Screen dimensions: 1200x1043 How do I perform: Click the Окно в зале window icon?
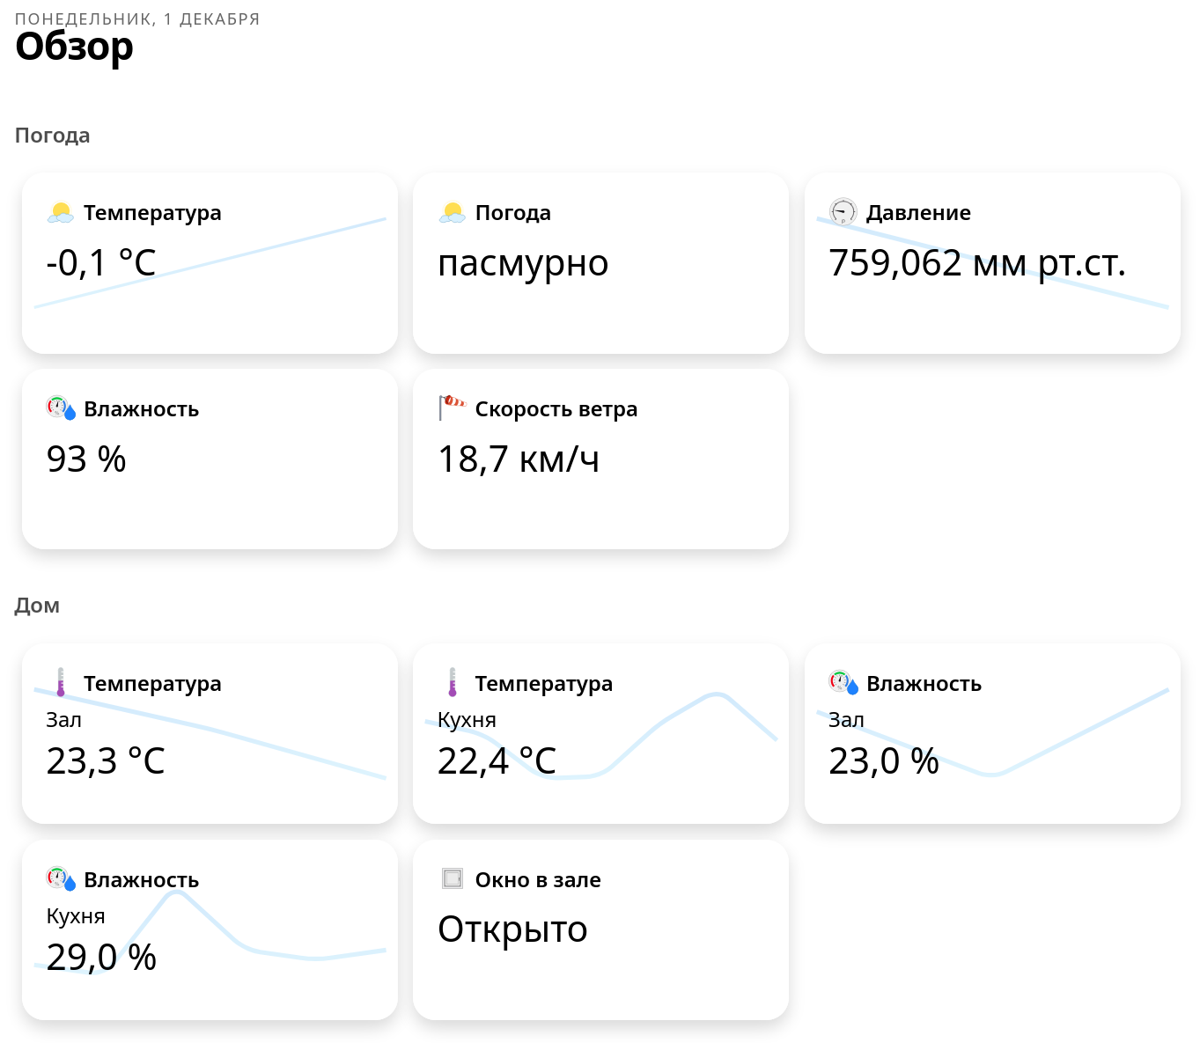point(453,878)
